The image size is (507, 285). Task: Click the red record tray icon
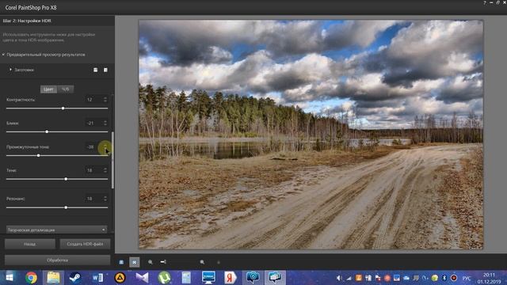click(x=454, y=278)
